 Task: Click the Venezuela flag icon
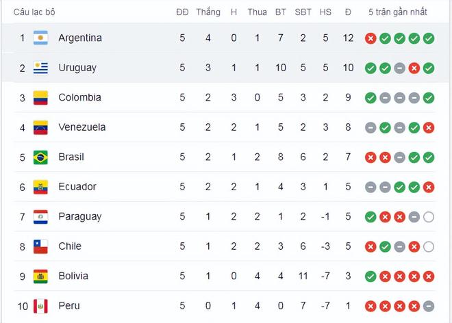tap(40, 127)
